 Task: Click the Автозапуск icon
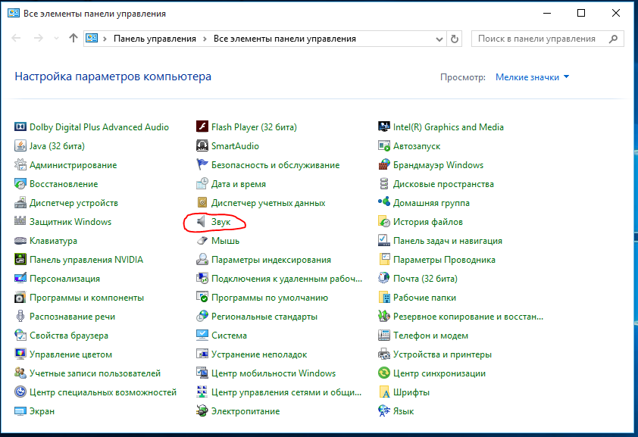click(384, 146)
